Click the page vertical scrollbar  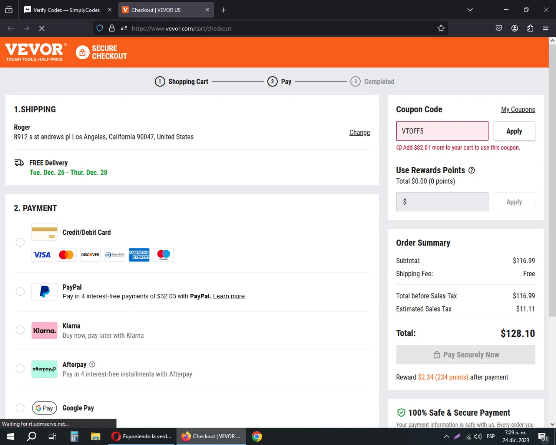[552, 180]
